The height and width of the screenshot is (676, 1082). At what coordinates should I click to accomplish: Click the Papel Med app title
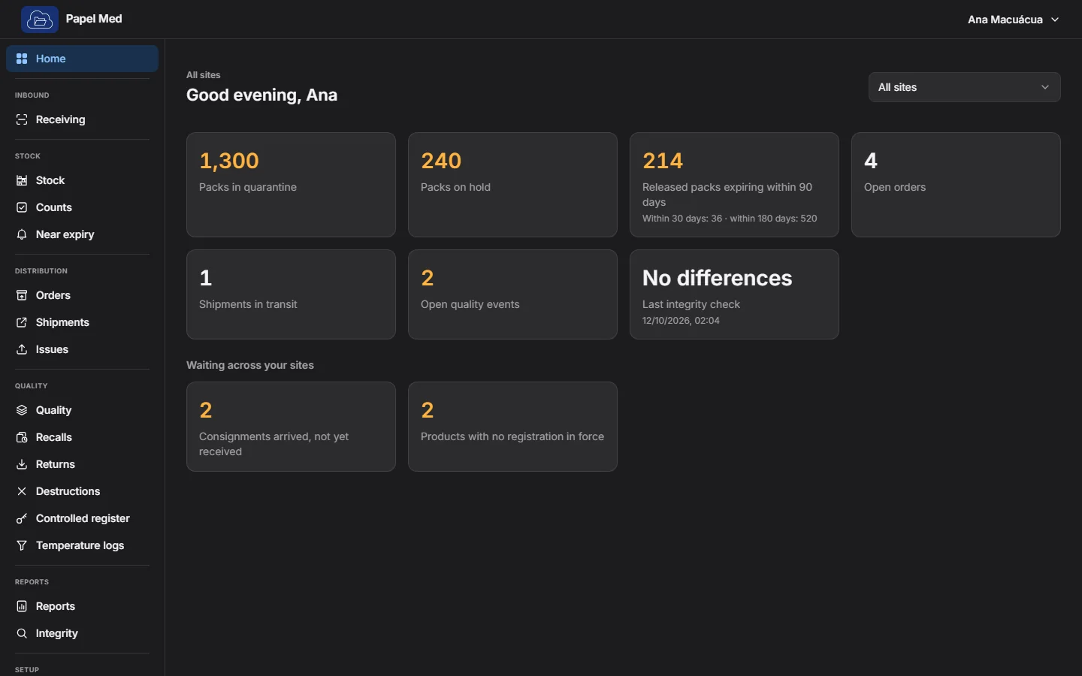tap(94, 19)
